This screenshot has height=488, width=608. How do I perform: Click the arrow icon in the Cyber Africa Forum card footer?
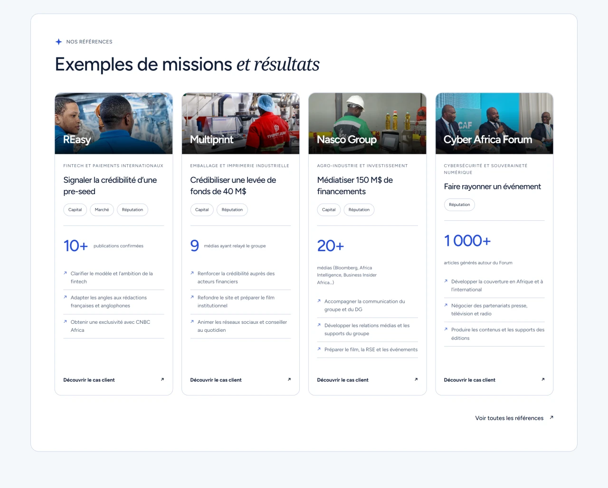(543, 379)
